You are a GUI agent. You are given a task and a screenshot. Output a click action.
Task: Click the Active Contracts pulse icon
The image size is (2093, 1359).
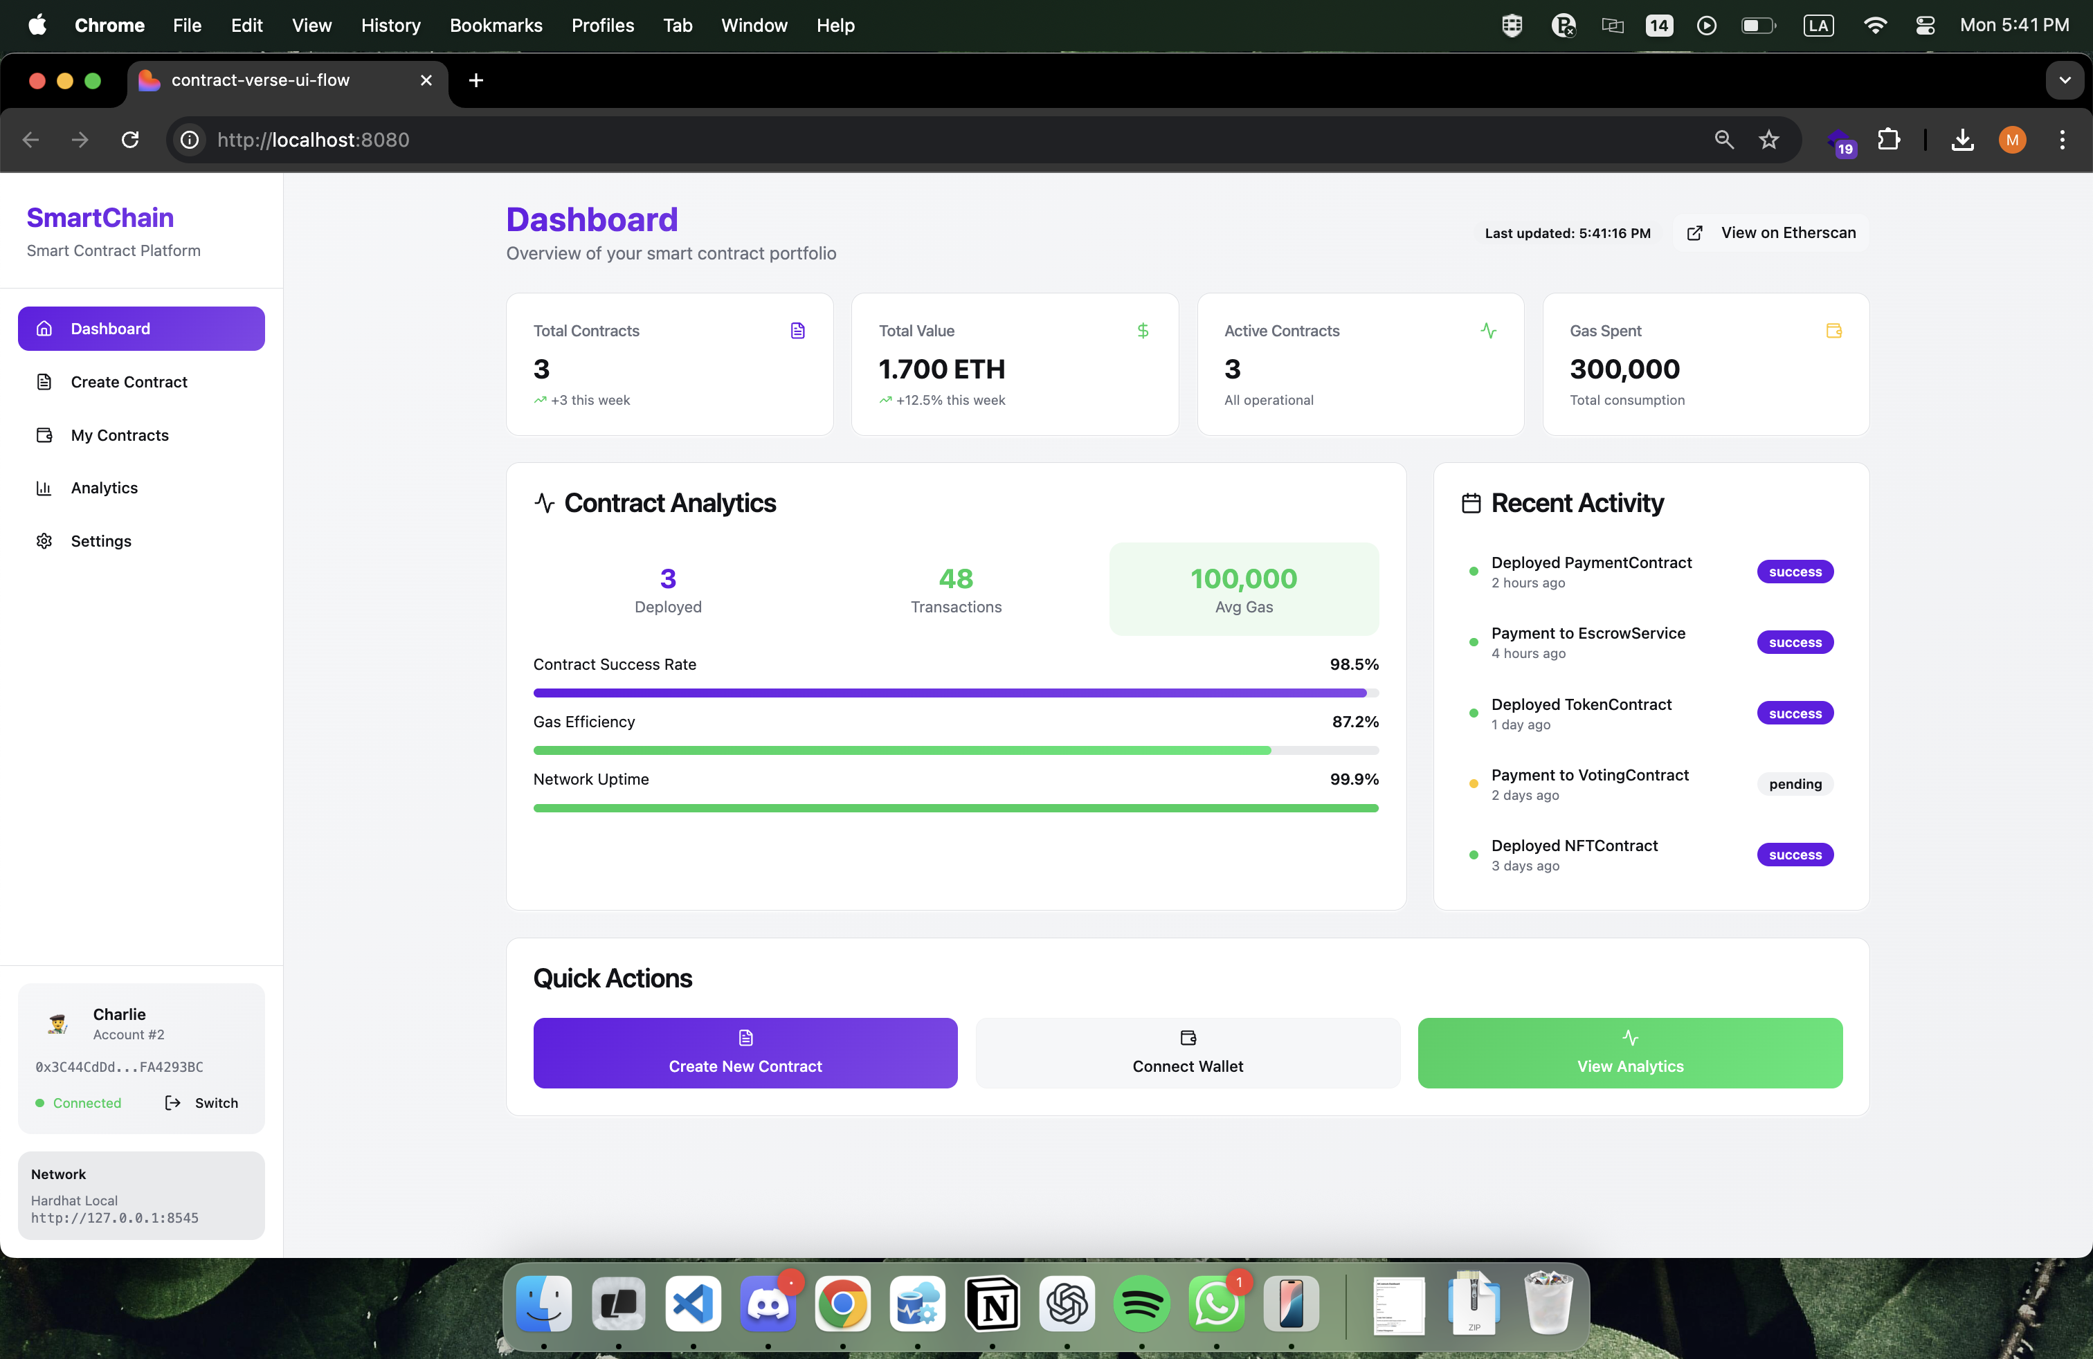(x=1488, y=331)
